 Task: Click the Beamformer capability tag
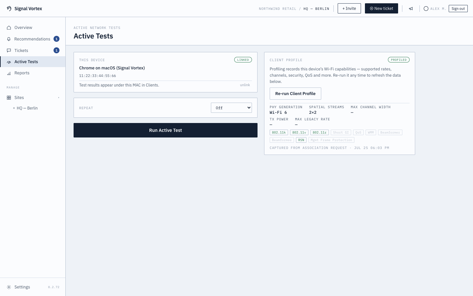[x=390, y=133]
